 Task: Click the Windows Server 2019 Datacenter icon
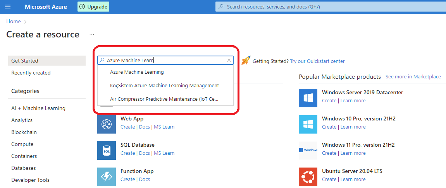[x=308, y=98]
